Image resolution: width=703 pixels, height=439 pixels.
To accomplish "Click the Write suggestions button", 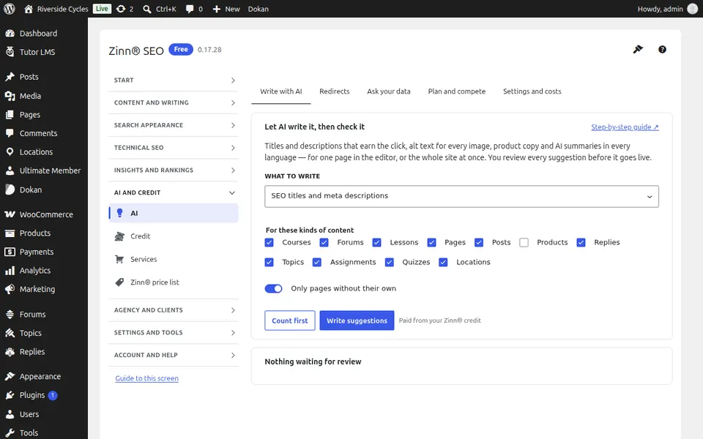I will [357, 320].
